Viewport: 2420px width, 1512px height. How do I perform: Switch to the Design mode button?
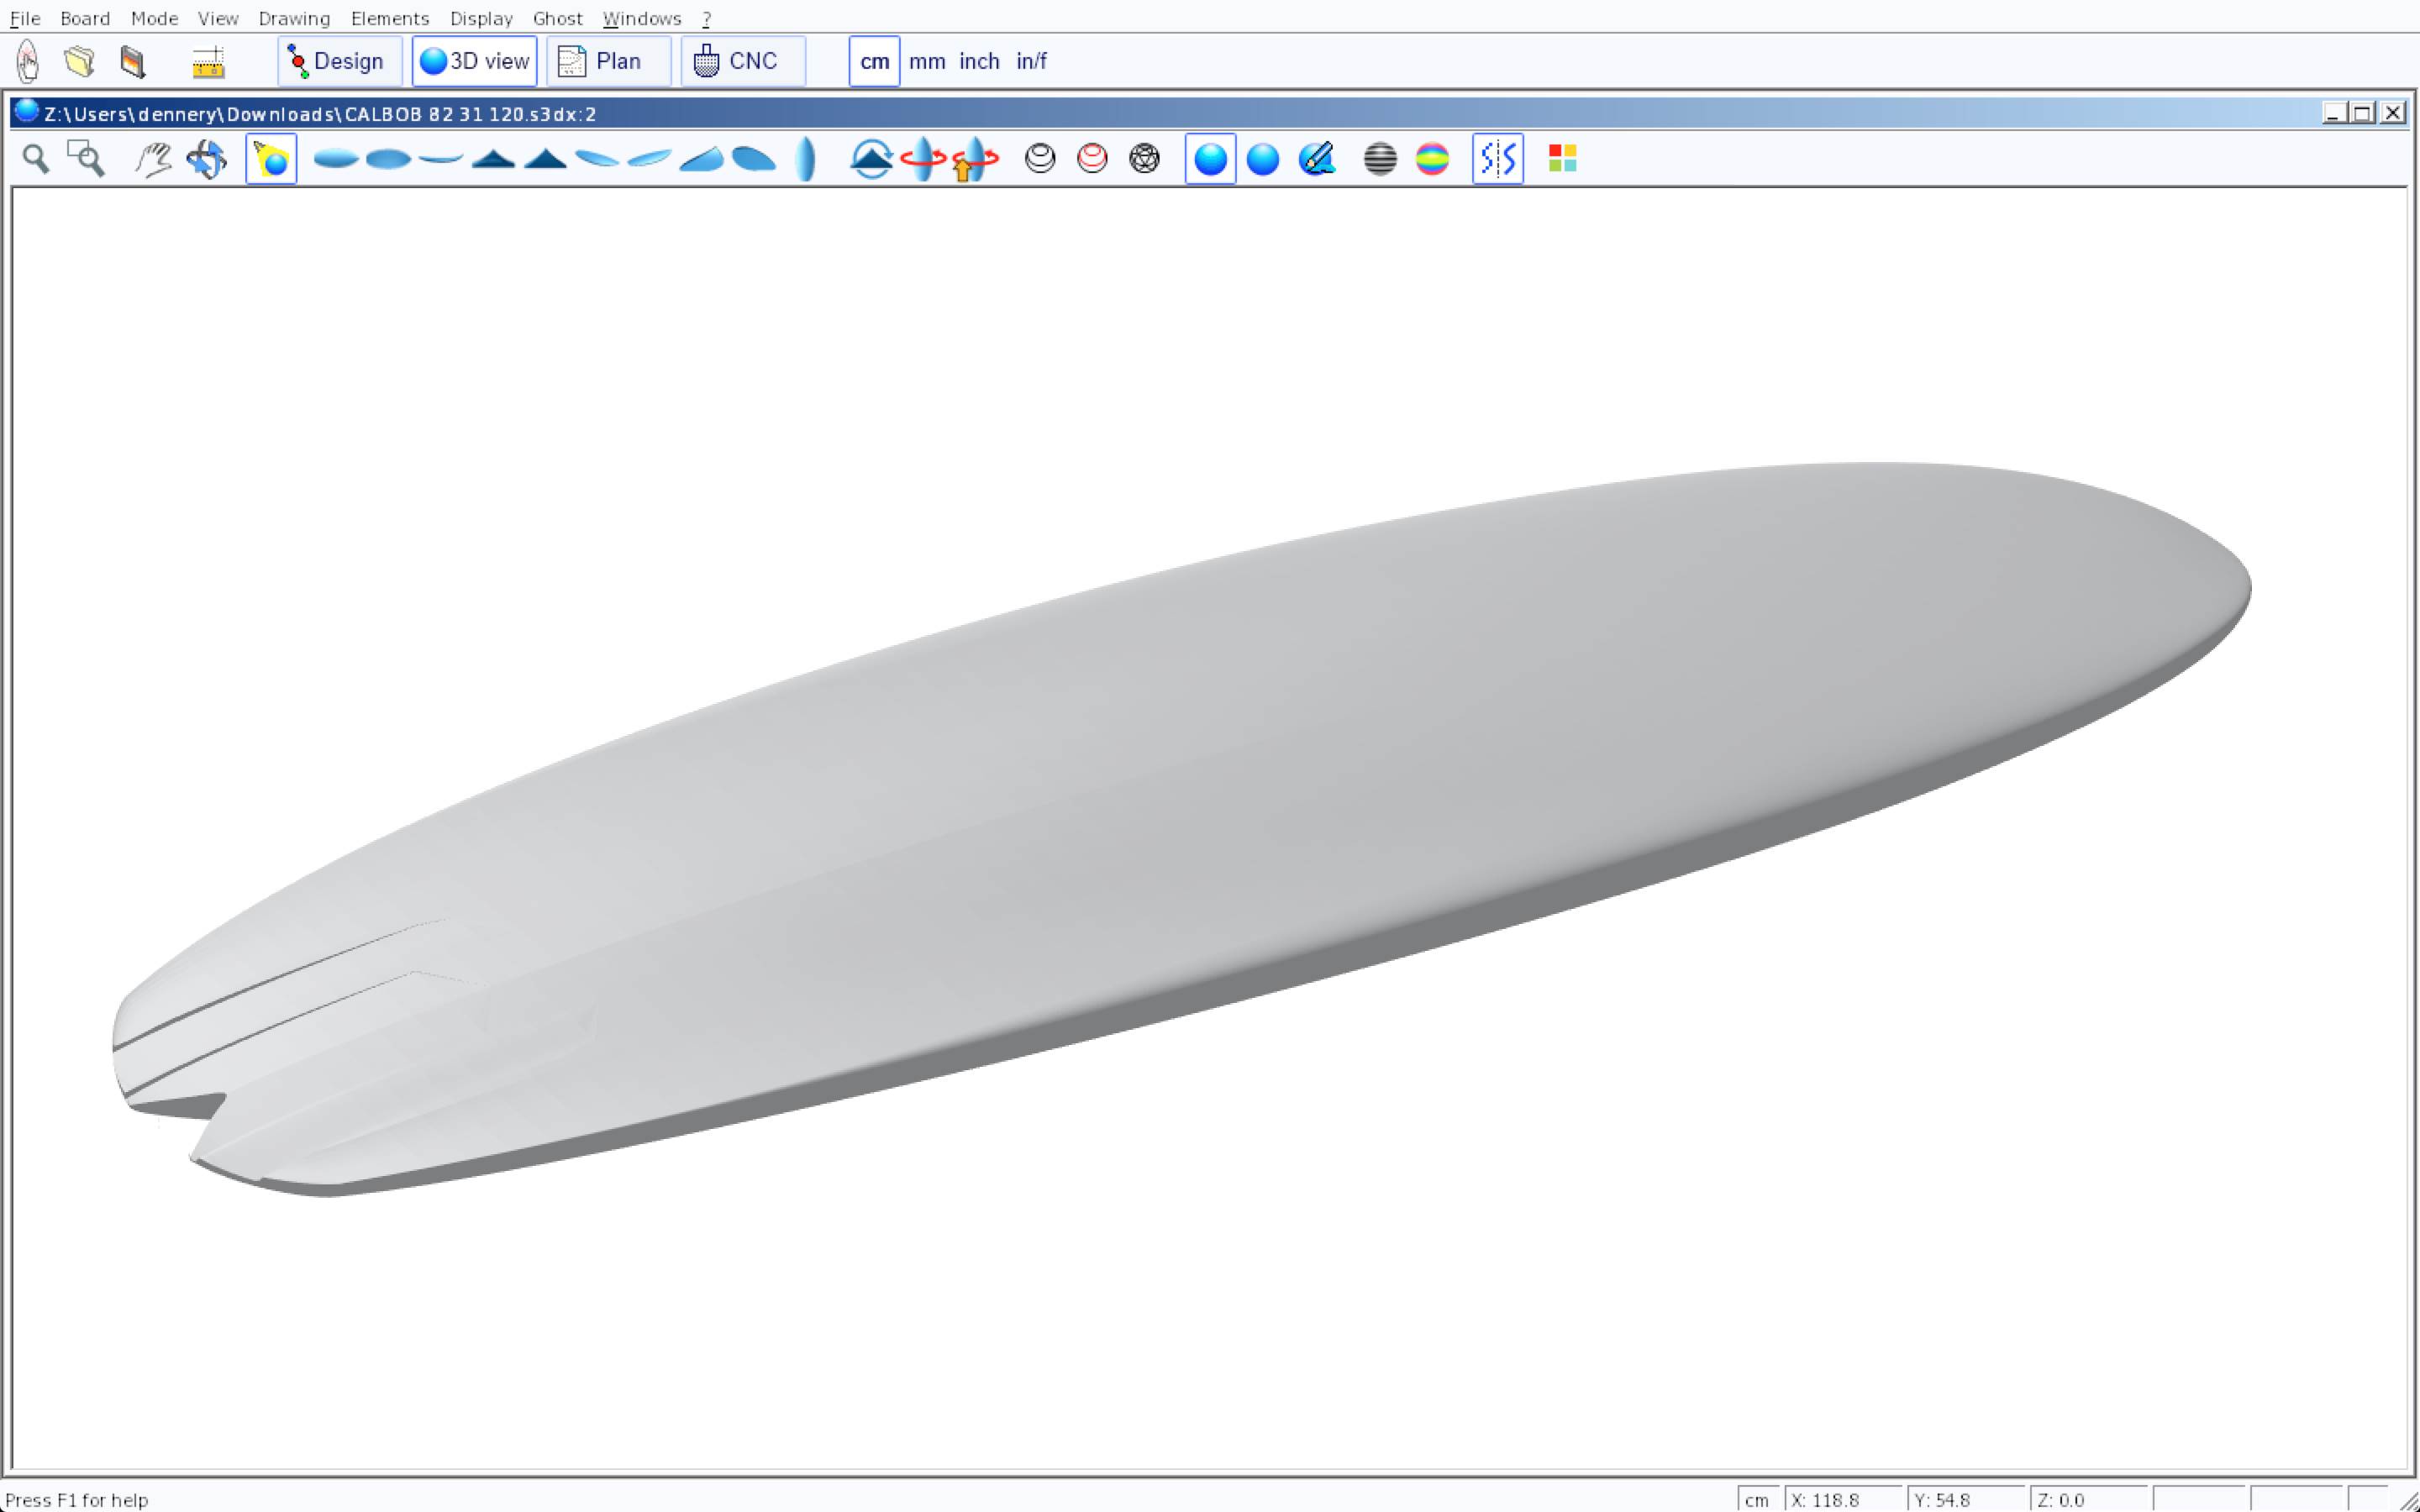pyautogui.click(x=339, y=61)
